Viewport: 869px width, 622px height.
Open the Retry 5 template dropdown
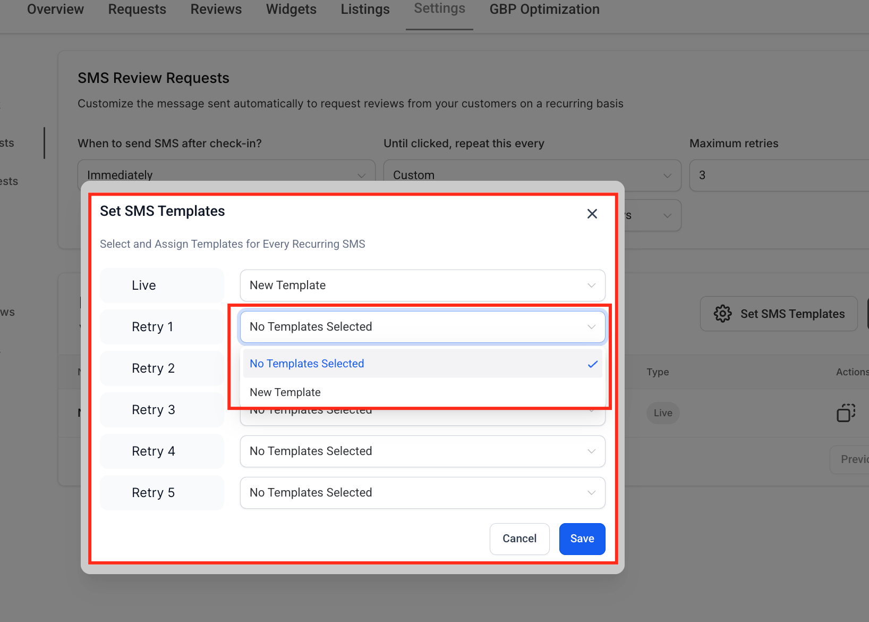422,493
